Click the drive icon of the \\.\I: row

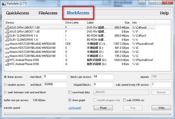[x=7, y=40]
